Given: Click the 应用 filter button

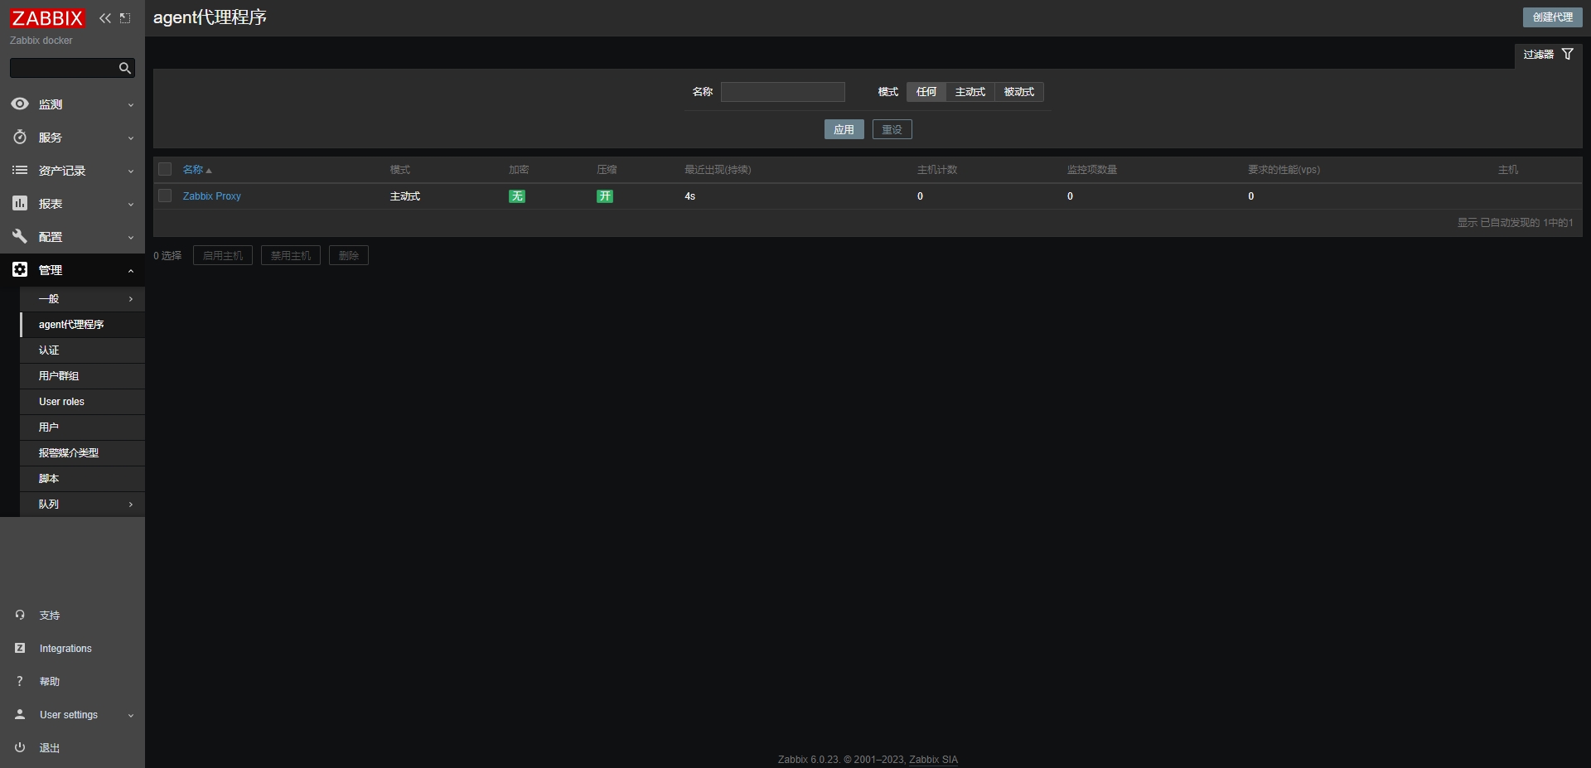Looking at the screenshot, I should [x=844, y=129].
